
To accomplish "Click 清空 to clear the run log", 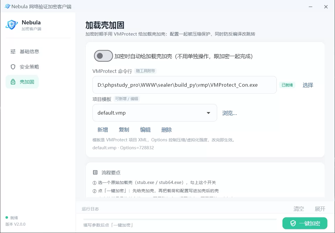I will point(299,209).
